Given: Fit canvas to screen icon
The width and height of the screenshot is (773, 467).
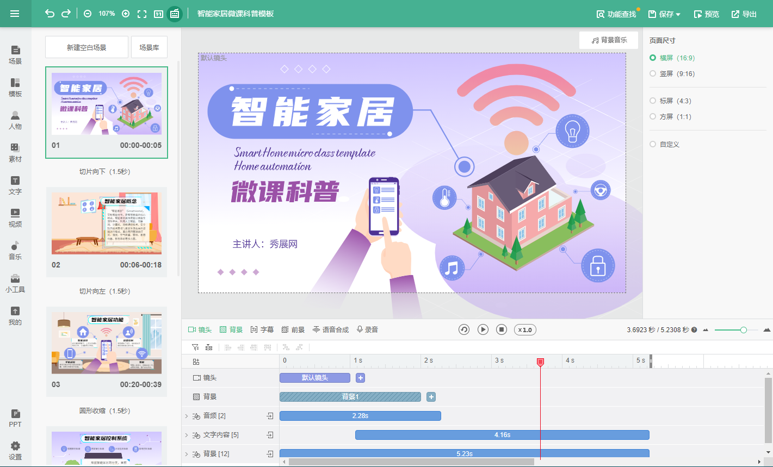Looking at the screenshot, I should click(142, 14).
